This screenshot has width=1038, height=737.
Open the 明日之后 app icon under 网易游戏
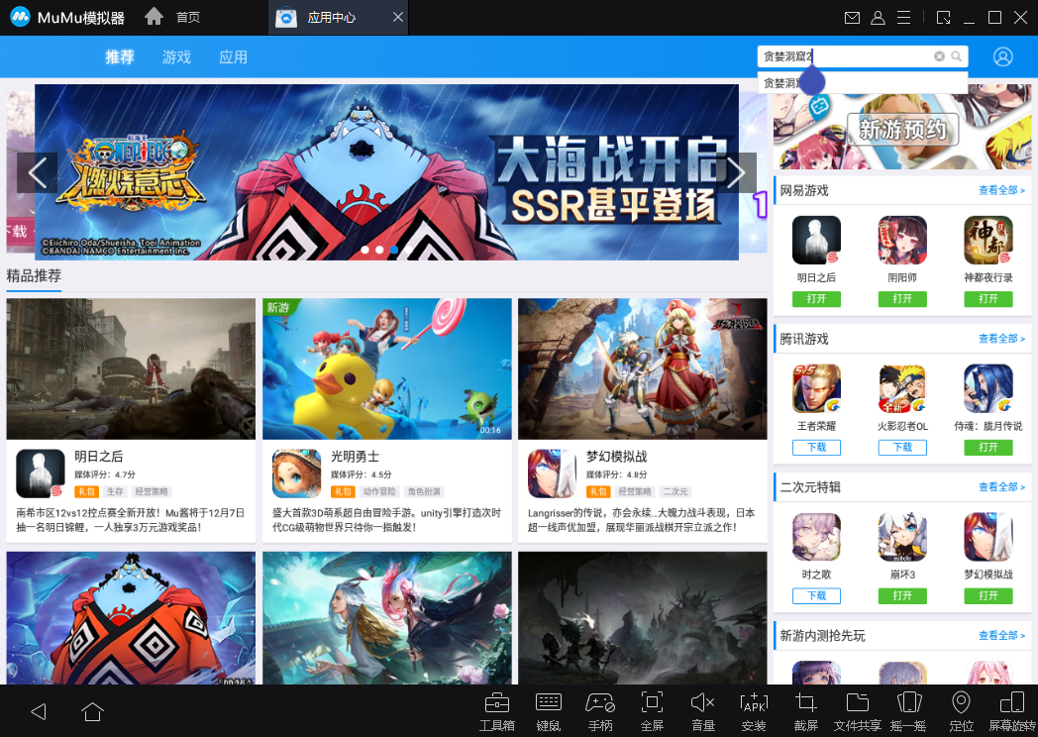[816, 241]
